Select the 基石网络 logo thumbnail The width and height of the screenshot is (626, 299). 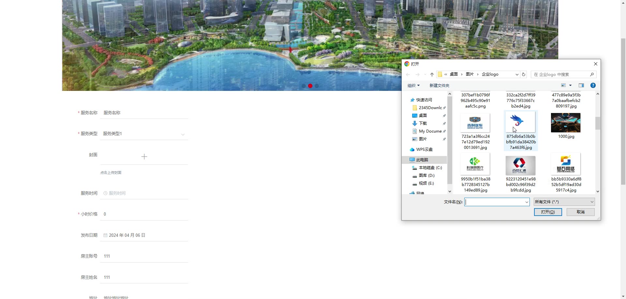(x=566, y=164)
